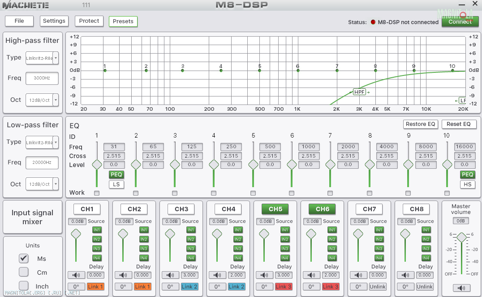Image resolution: width=482 pixels, height=297 pixels.
Task: Click the Master volume 0dB field
Action: pos(461,221)
